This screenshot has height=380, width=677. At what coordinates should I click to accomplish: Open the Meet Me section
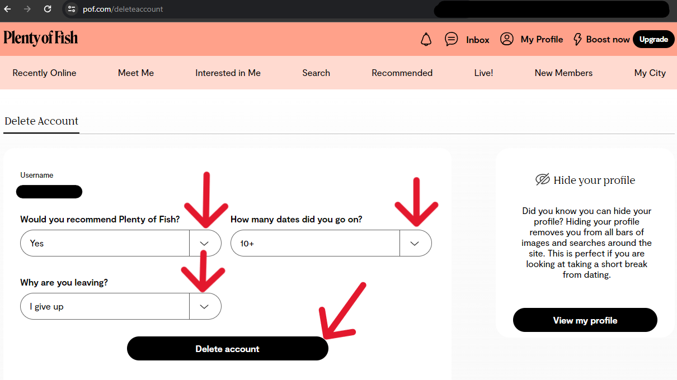pos(136,73)
